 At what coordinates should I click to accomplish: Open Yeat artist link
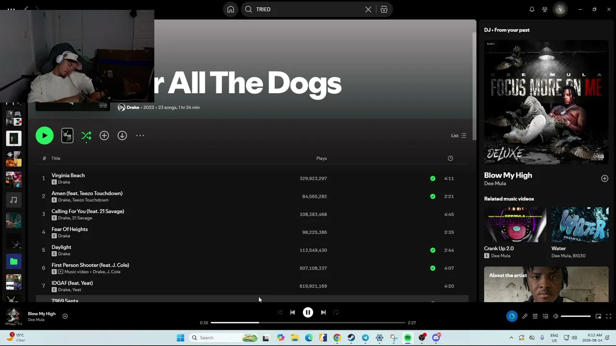click(x=77, y=290)
